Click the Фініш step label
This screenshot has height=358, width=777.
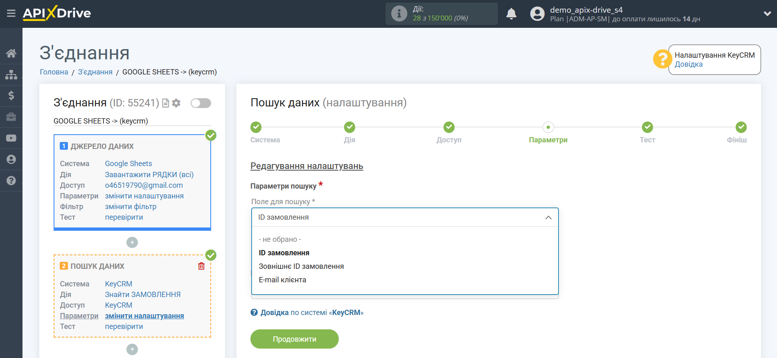pyautogui.click(x=737, y=140)
